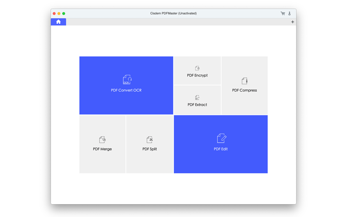Click the PDF Merge pages icon

tap(103, 140)
